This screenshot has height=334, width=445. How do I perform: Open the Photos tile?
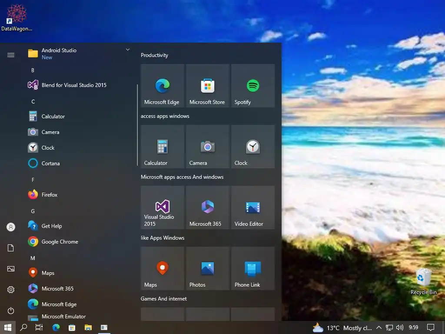[x=207, y=268]
